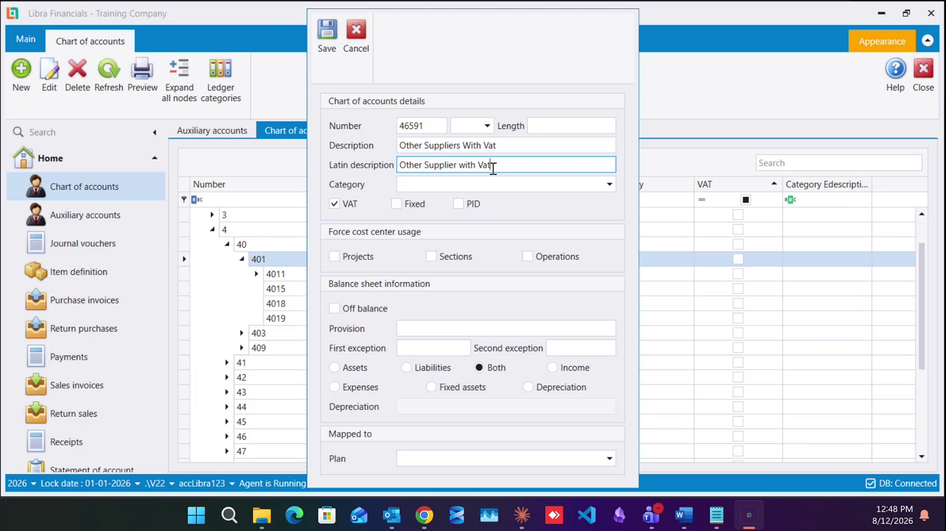The height and width of the screenshot is (531, 946).
Task: Uncheck the VAT checkbox
Action: click(334, 204)
